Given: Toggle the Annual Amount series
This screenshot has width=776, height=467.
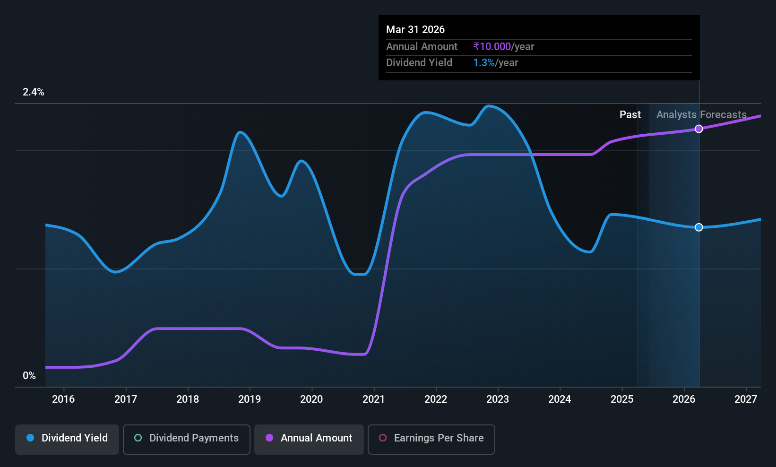Looking at the screenshot, I should [309, 440].
